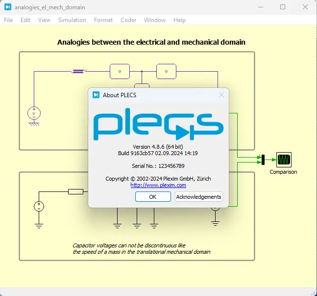Close the About PLECS dialog
317x296 pixels.
pyautogui.click(x=221, y=95)
